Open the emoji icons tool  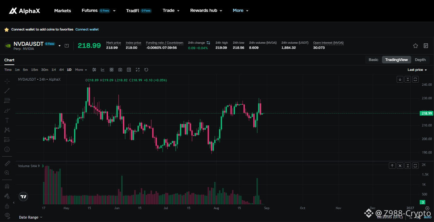pos(7,149)
